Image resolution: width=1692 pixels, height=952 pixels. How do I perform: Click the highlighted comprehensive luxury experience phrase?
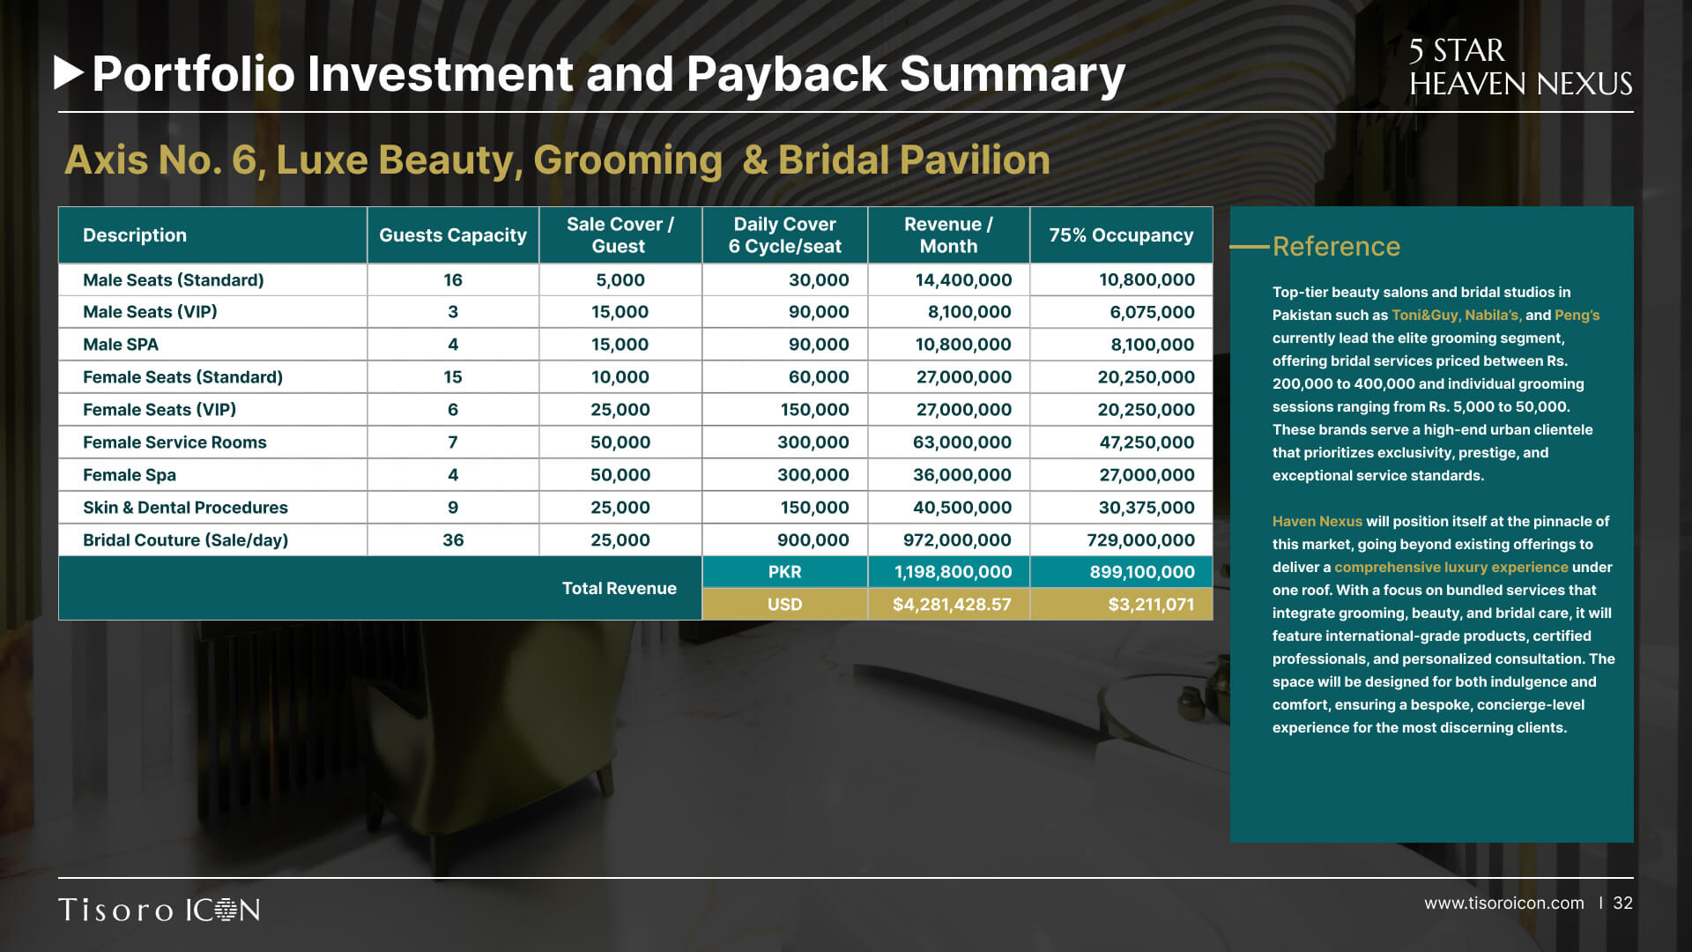[1451, 568]
